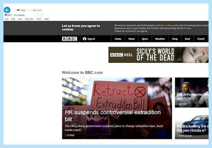Click the Reel navigation link
The image size is (212, 148).
tap(187, 39)
